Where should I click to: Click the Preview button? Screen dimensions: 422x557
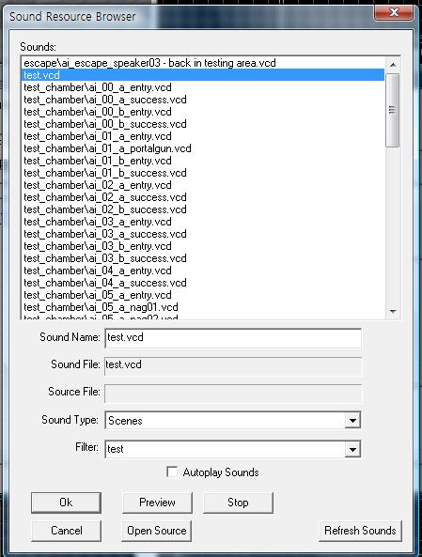click(x=157, y=503)
